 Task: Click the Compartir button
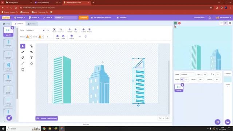coord(83,17)
